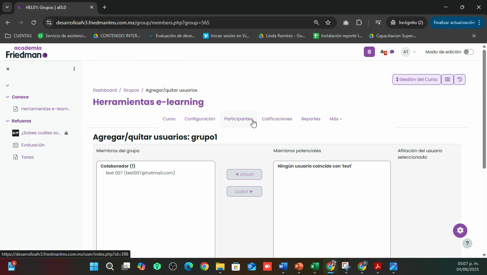Close the left course index drawer
487x275 pixels.
pyautogui.click(x=8, y=69)
